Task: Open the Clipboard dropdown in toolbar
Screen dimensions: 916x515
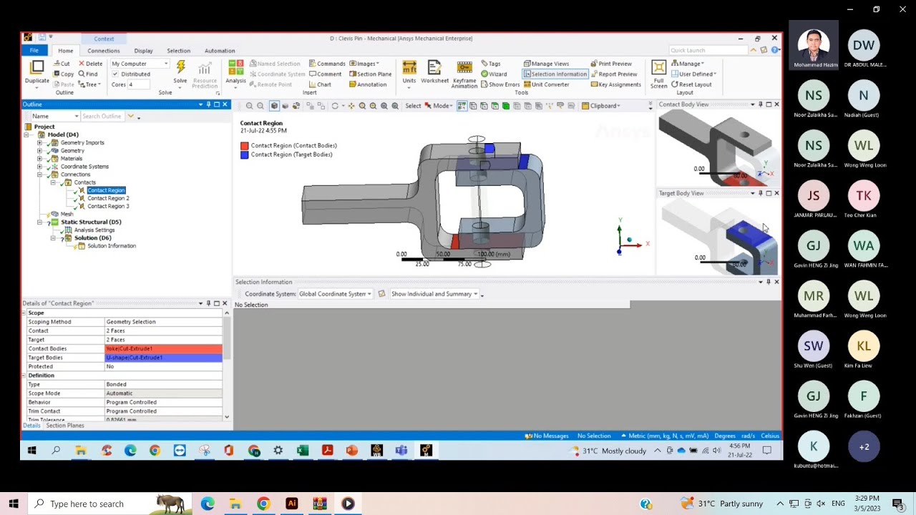Action: (601, 106)
